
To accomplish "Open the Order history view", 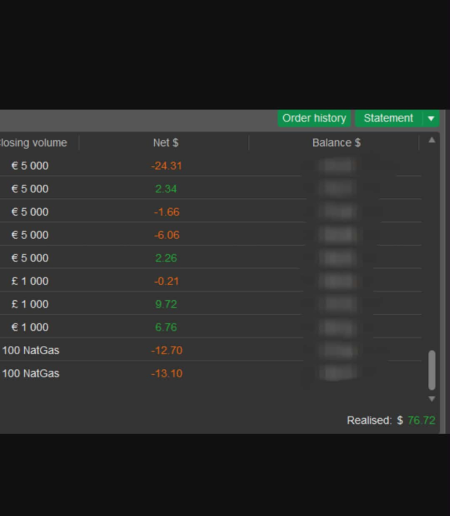I will pyautogui.click(x=313, y=118).
